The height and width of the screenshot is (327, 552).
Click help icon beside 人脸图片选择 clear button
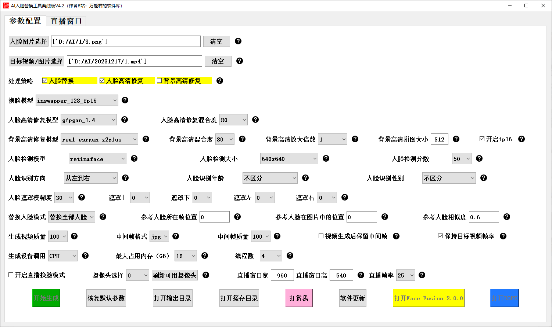tap(238, 41)
